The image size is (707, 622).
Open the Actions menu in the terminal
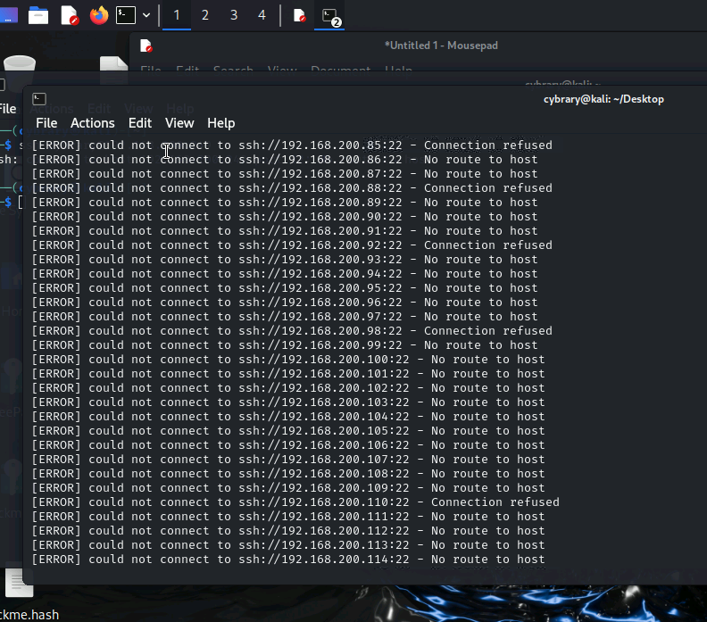(93, 123)
